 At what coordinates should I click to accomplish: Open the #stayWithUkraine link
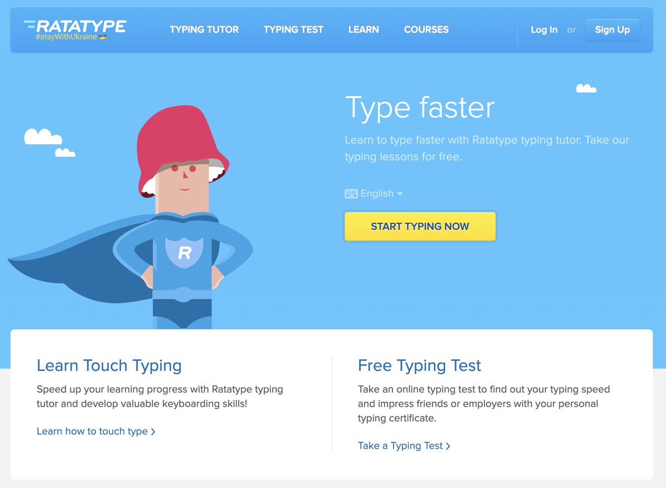click(70, 37)
